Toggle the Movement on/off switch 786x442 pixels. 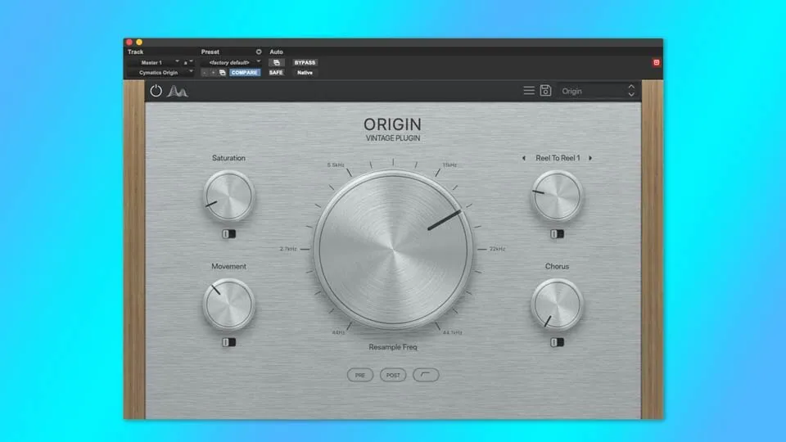tap(228, 342)
